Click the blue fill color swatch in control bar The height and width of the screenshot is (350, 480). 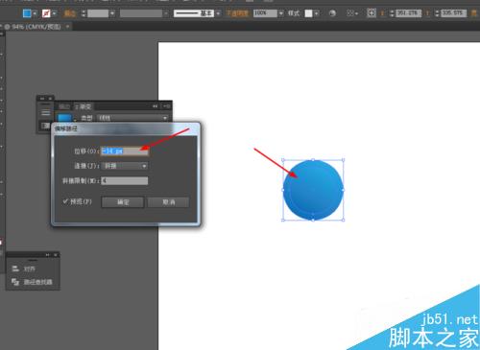[27, 13]
